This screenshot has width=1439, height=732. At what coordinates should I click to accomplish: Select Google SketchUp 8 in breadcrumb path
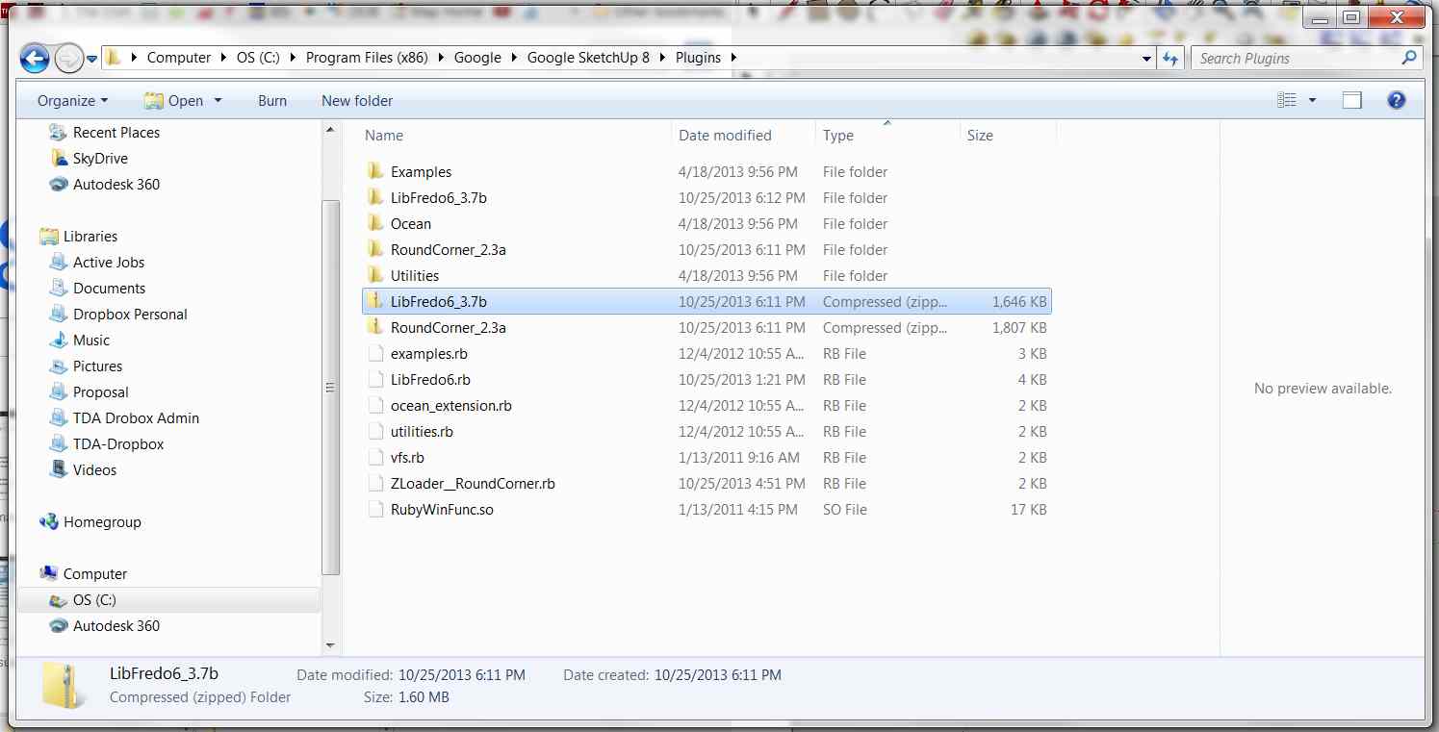588,58
